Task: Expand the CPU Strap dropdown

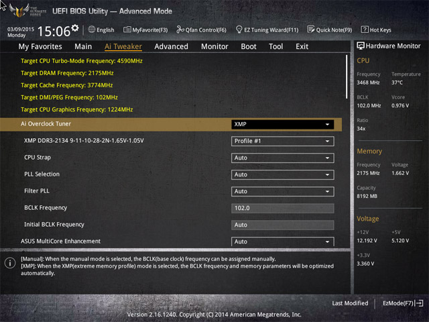Action: point(282,158)
